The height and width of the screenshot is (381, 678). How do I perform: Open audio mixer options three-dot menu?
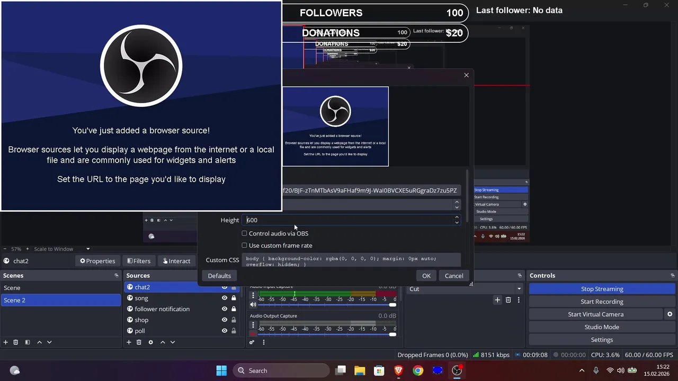tap(264, 342)
